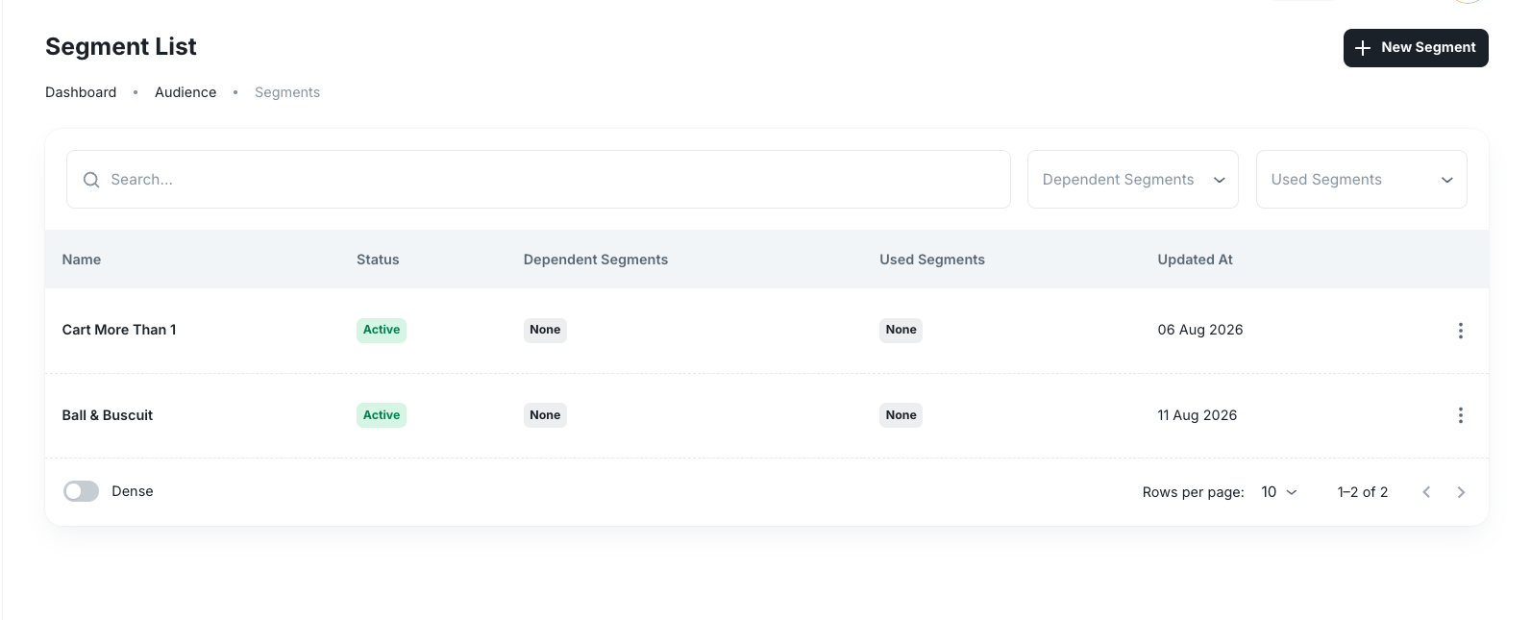This screenshot has height=620, width=1531.
Task: Click the date 06 Aug 2026
Action: tap(1200, 330)
